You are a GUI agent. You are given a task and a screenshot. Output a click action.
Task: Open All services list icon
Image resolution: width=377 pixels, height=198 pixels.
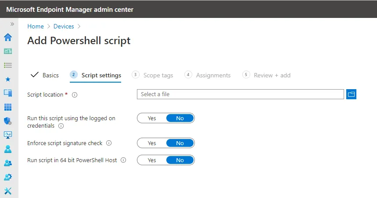(x=8, y=65)
